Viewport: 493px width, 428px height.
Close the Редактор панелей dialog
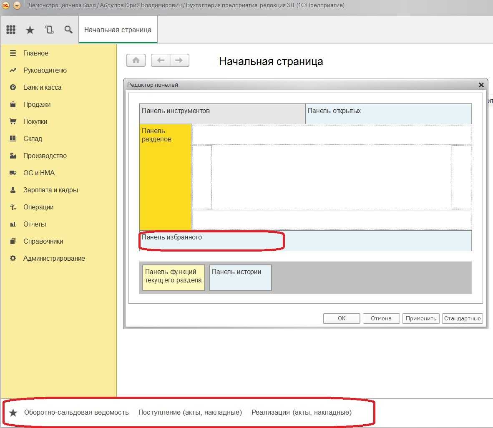481,85
